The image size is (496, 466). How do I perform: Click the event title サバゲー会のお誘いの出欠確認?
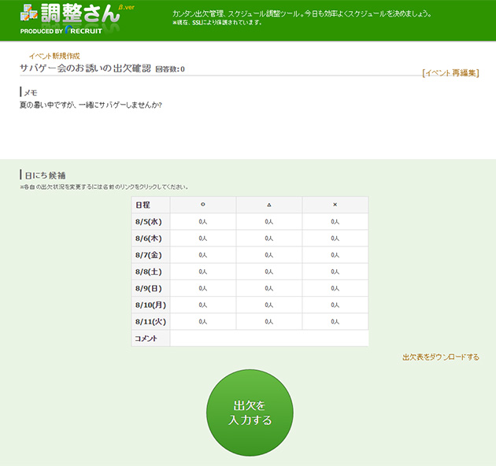85,68
